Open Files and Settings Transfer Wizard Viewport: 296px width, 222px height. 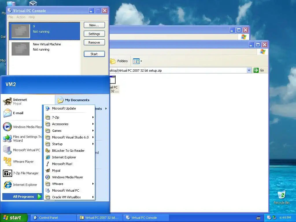pyautogui.click(x=23, y=138)
